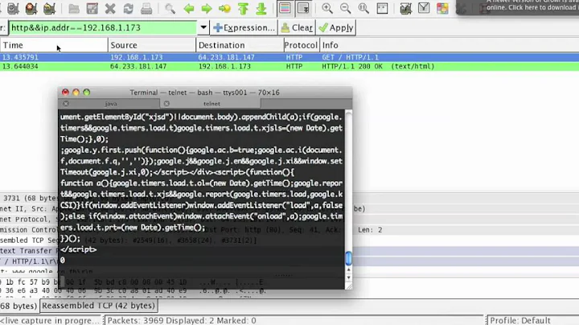Click the Expression... button
The image size is (579, 325).
click(244, 27)
